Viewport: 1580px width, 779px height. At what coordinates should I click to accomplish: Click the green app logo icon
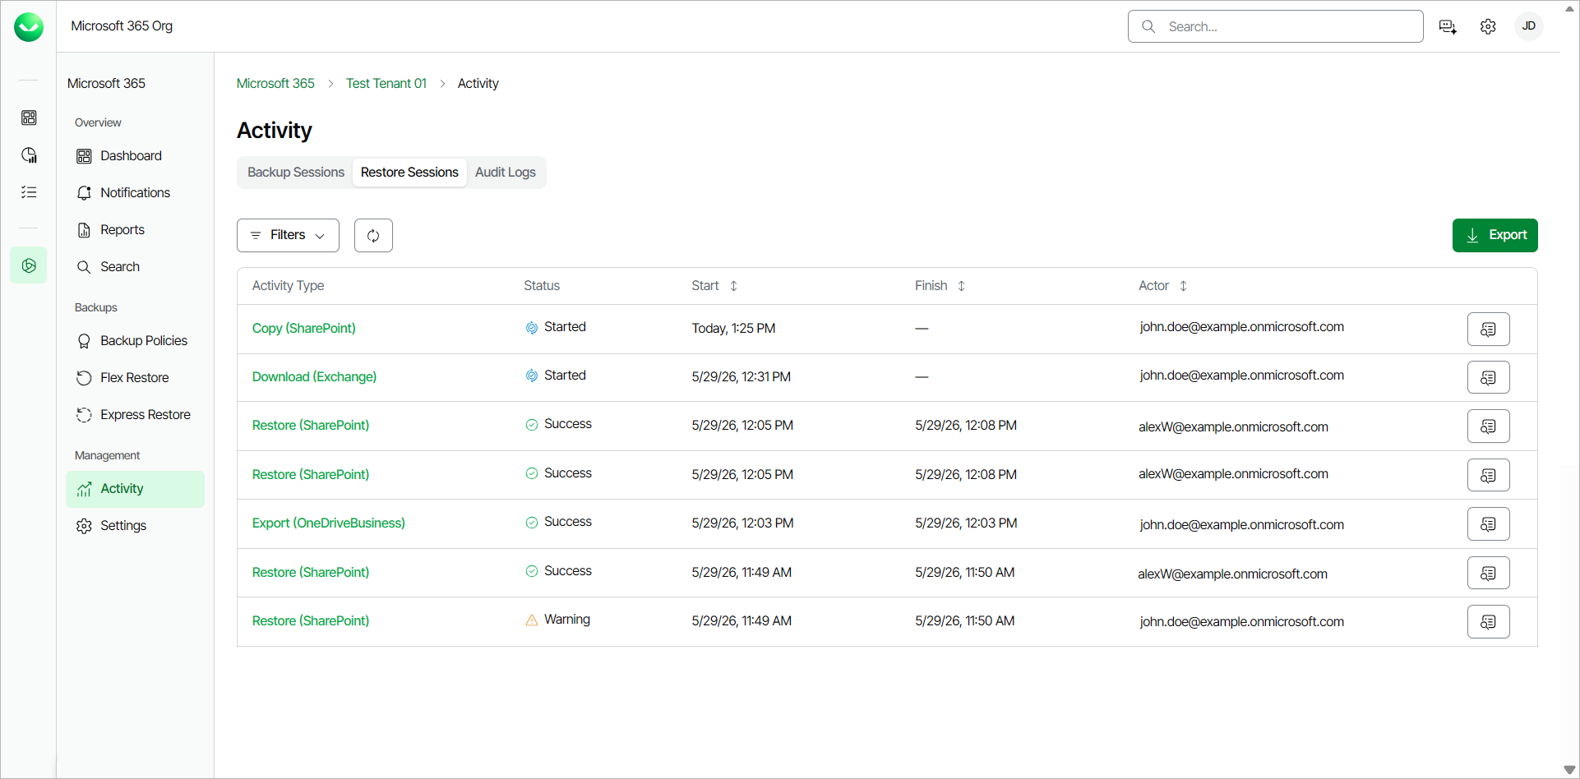(29, 27)
